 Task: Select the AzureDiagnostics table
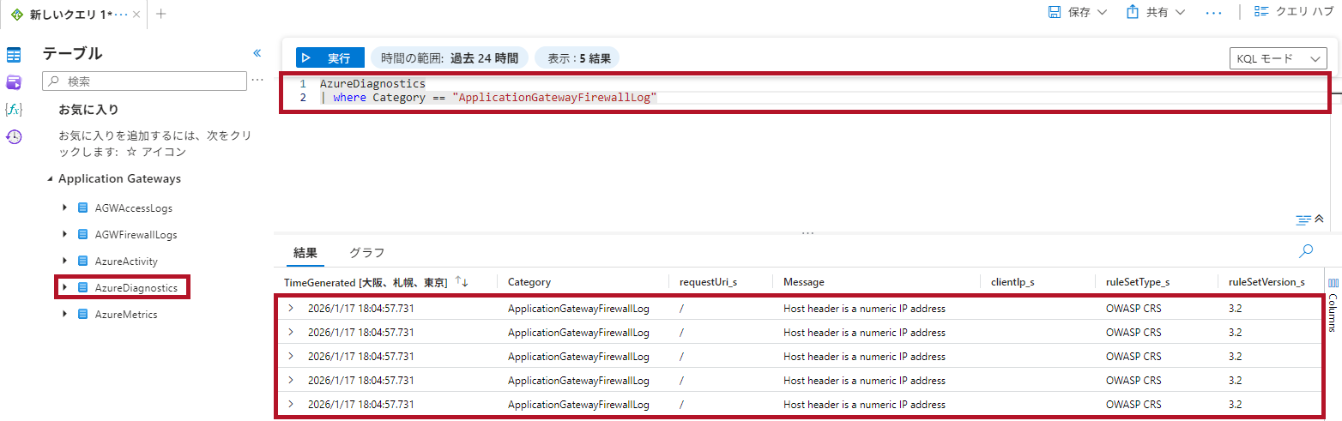point(136,287)
